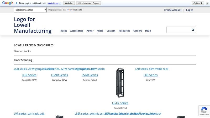Open the Nederlands language dropdown arrow
210x118 pixels.
tap(60, 3)
